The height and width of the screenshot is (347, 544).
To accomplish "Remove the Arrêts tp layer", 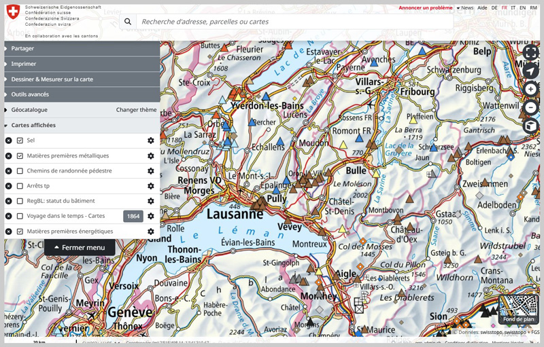I will coord(9,186).
